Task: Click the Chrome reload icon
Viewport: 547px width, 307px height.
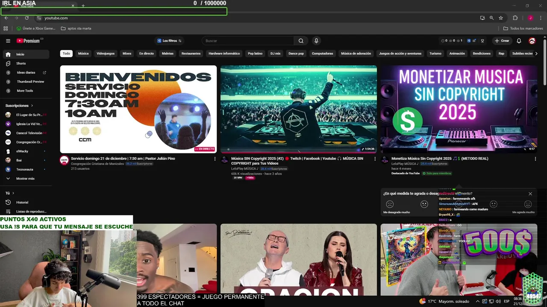Action: point(26,18)
